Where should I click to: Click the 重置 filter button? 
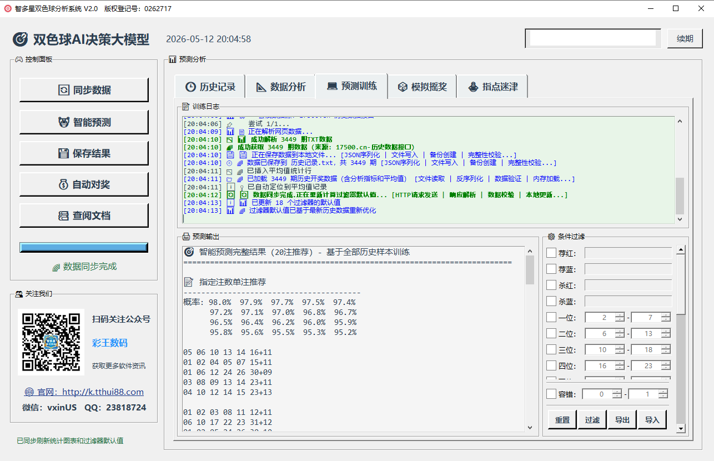pos(562,420)
